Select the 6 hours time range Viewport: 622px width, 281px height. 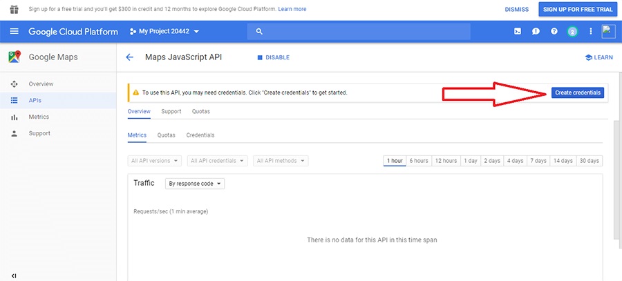point(419,161)
